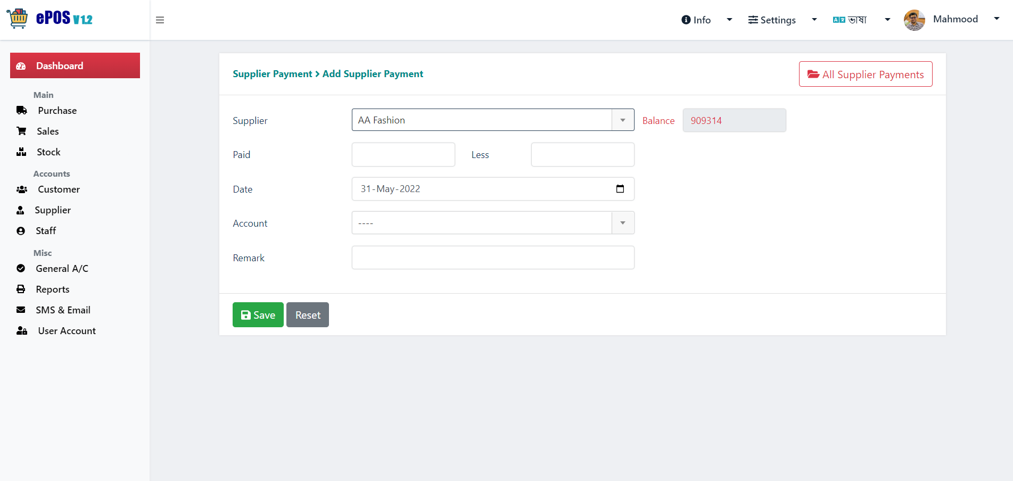This screenshot has width=1013, height=481.
Task: Click the Purchase truck icon in sidebar
Action: point(22,111)
